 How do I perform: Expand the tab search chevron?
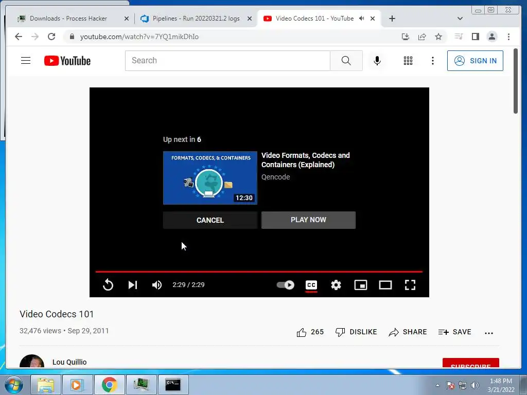click(x=460, y=19)
